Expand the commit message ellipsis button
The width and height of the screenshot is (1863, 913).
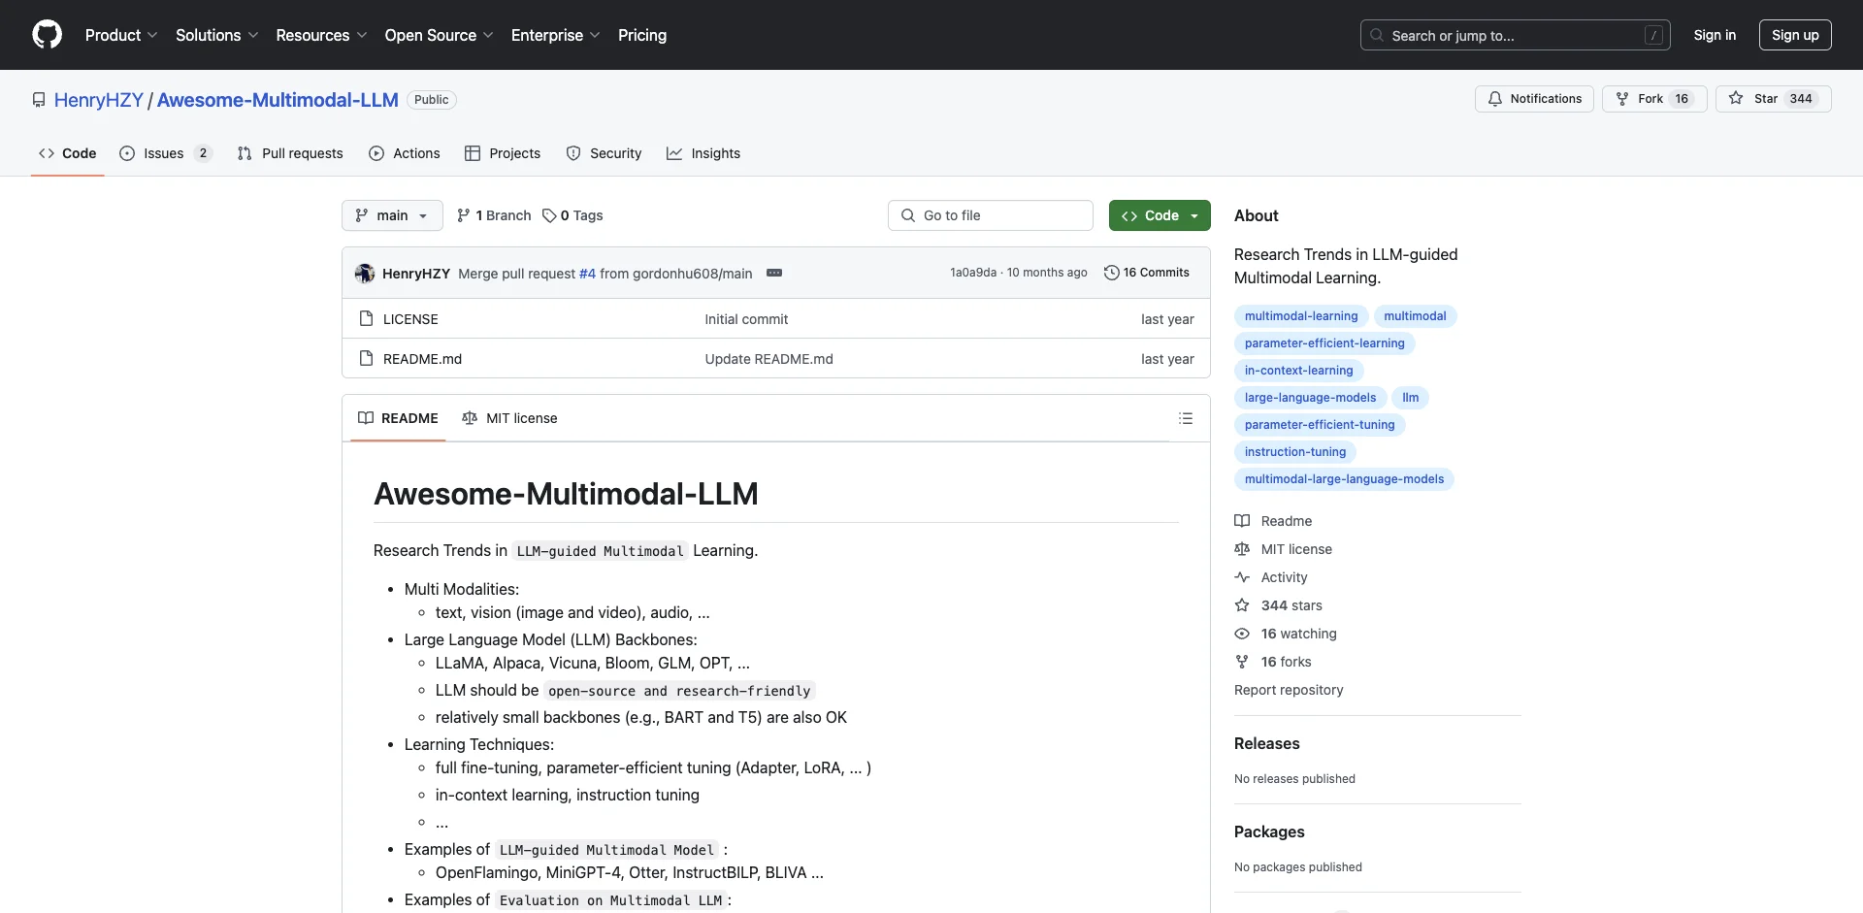click(774, 273)
